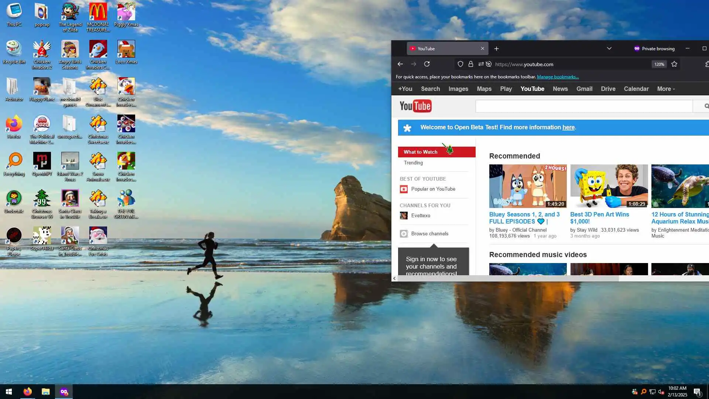Expand the More dropdown in Google bar
This screenshot has height=399, width=709.
pyautogui.click(x=666, y=89)
